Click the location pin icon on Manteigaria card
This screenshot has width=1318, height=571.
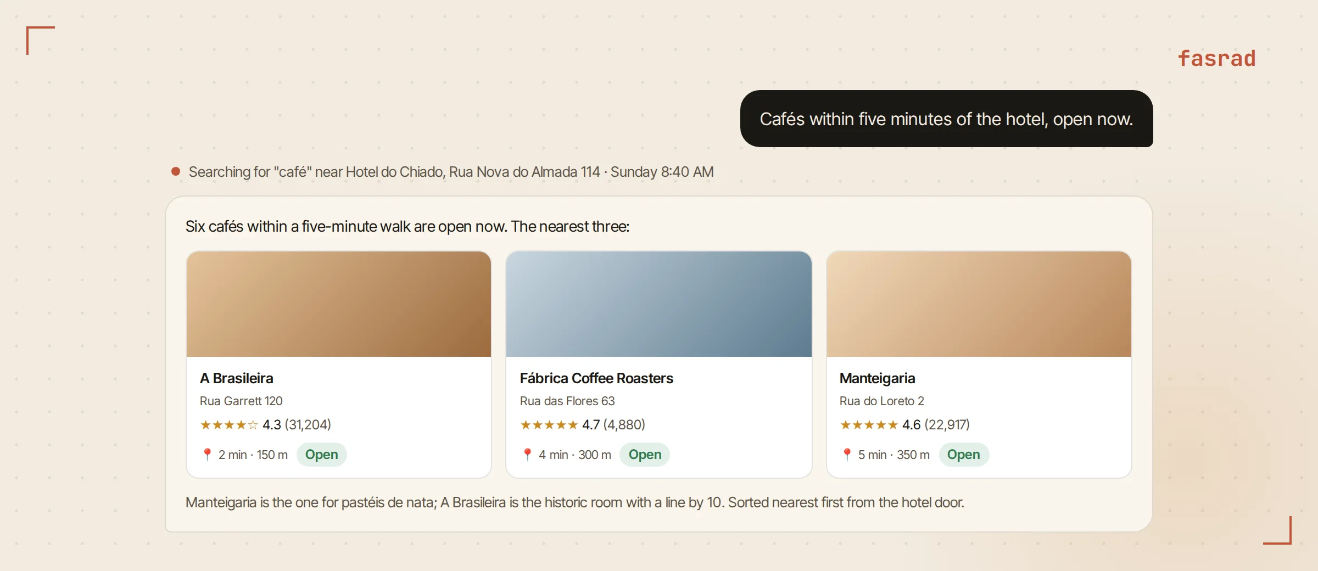[847, 455]
